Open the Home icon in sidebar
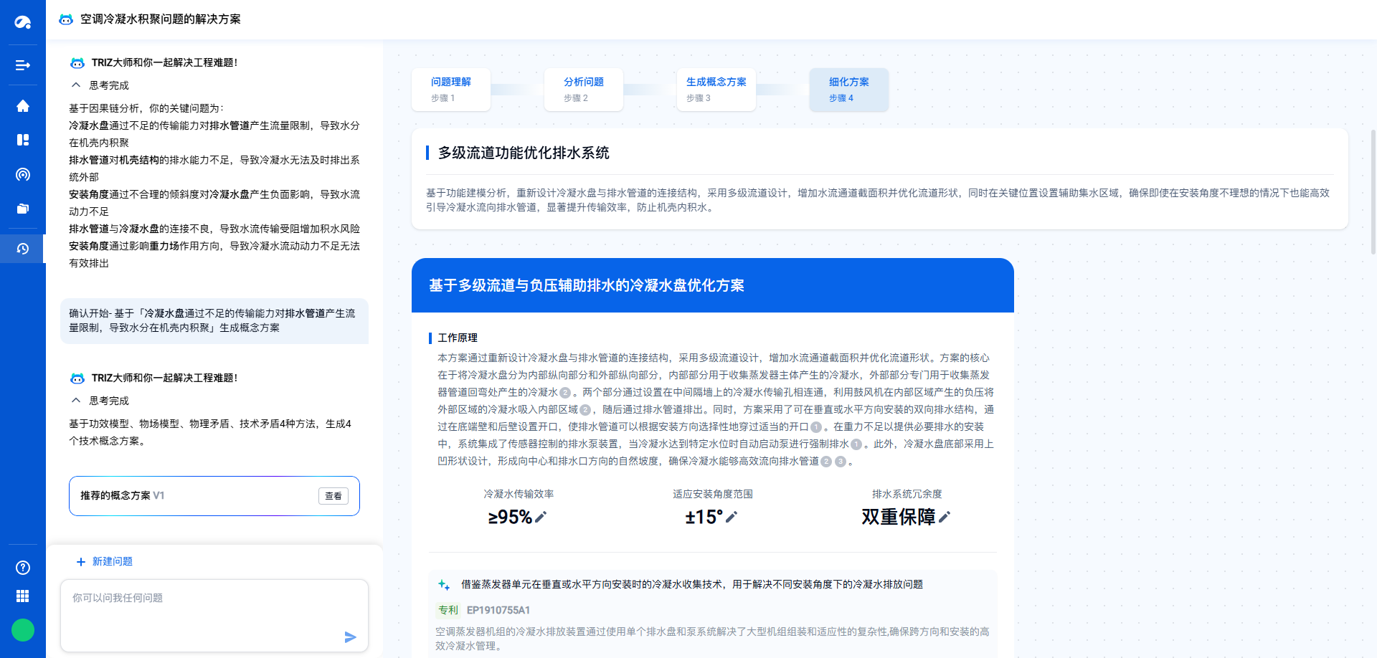1377x658 pixels. click(x=22, y=105)
